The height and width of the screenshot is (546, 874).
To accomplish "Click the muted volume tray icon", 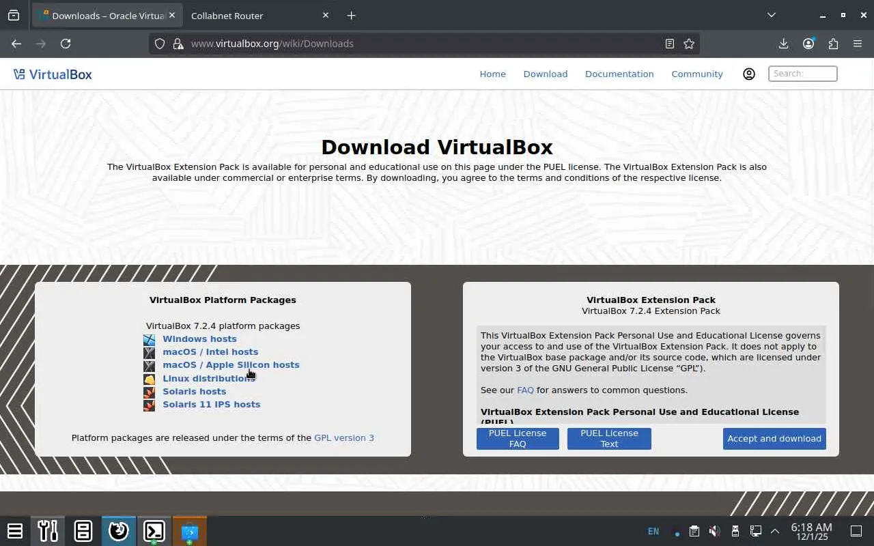I will 714,531.
